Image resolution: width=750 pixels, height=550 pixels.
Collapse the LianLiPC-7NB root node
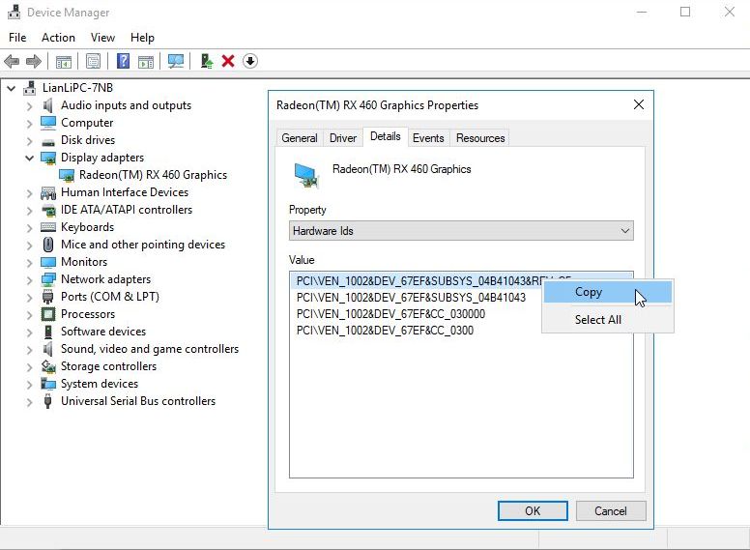pyautogui.click(x=12, y=88)
